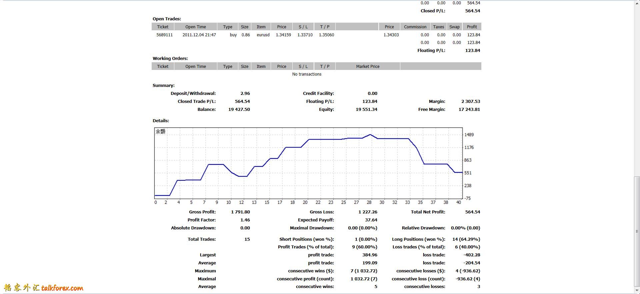640x294 pixels.
Task: Click the 'Closed P/L:' label at the top
Action: (x=433, y=11)
